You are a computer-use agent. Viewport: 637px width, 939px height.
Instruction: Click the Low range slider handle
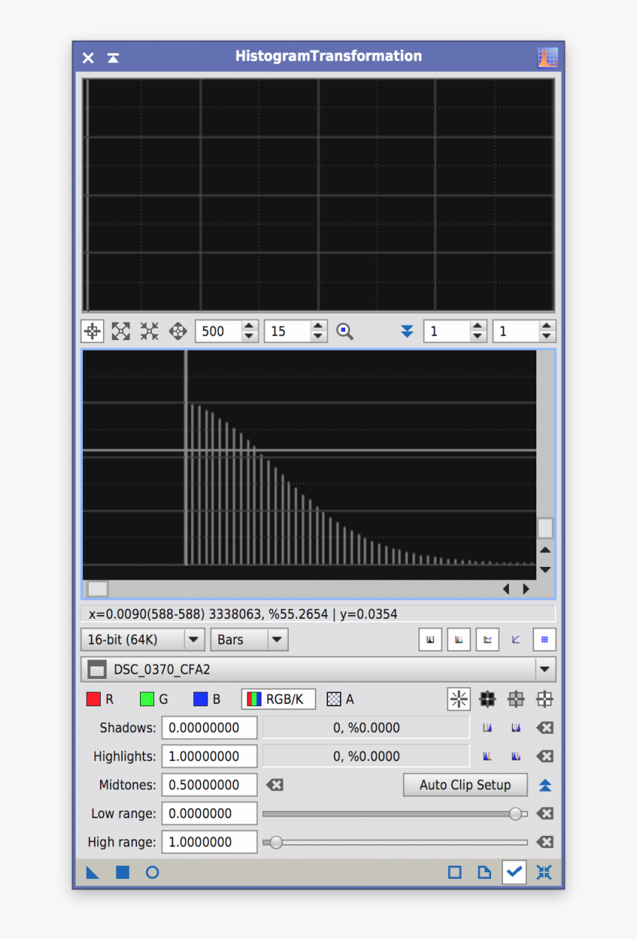click(x=517, y=813)
